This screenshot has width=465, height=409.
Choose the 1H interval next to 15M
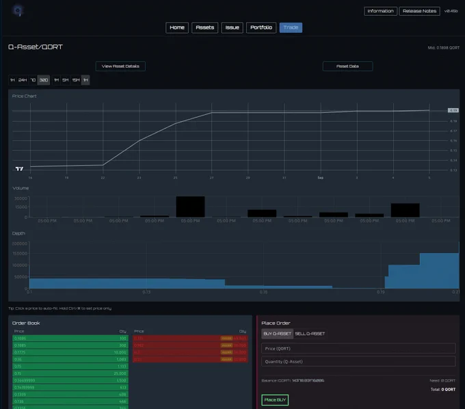pyautogui.click(x=85, y=80)
